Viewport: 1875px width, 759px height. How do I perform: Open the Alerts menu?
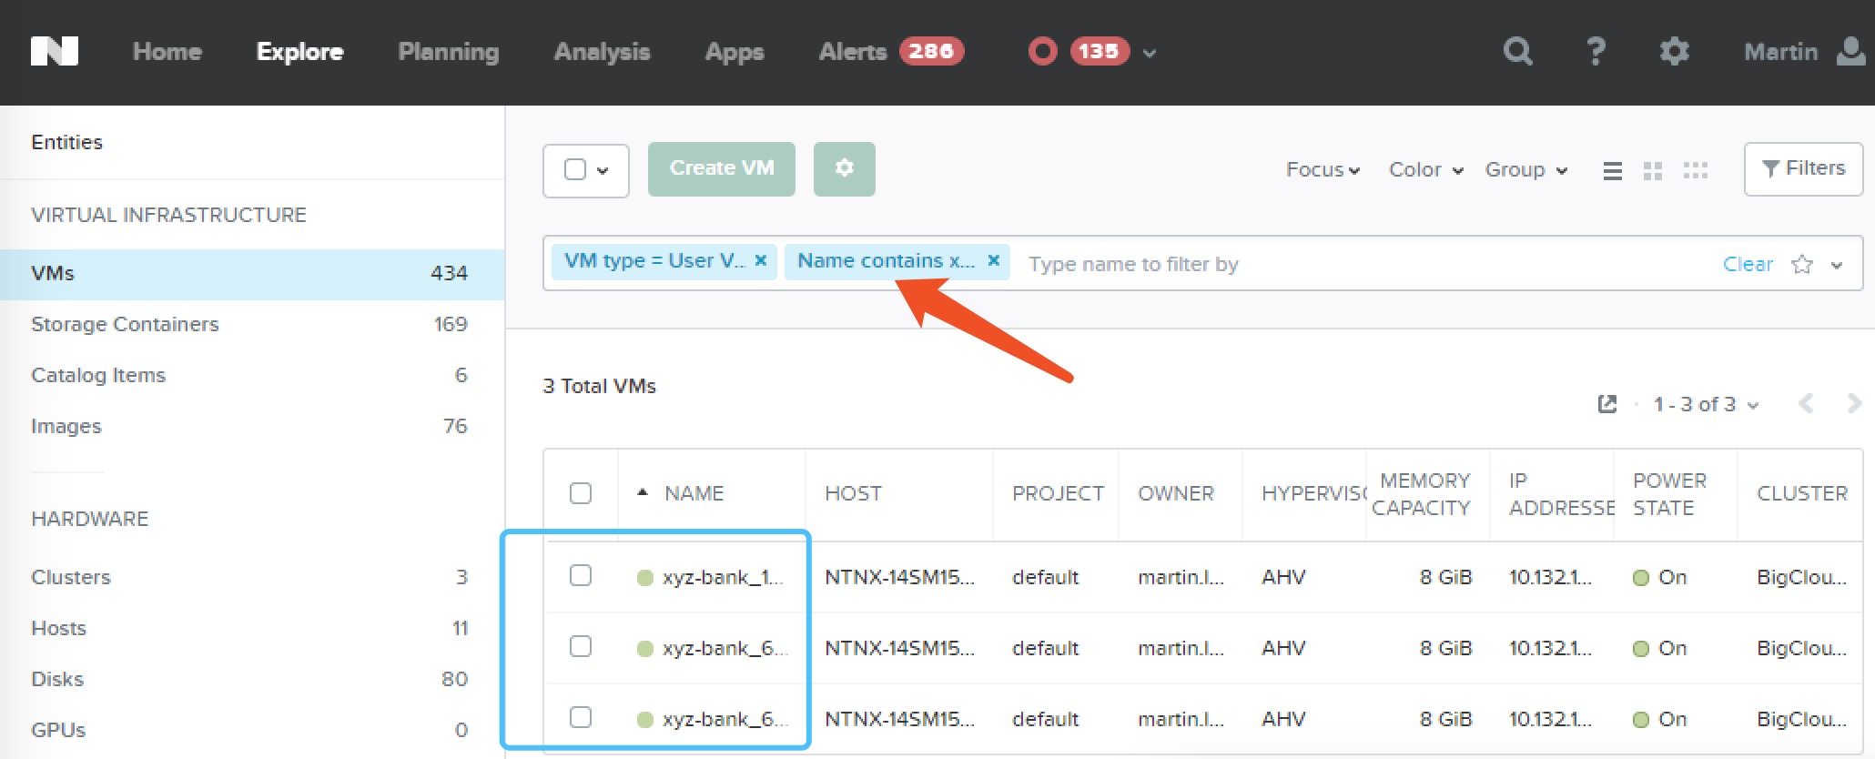(853, 51)
